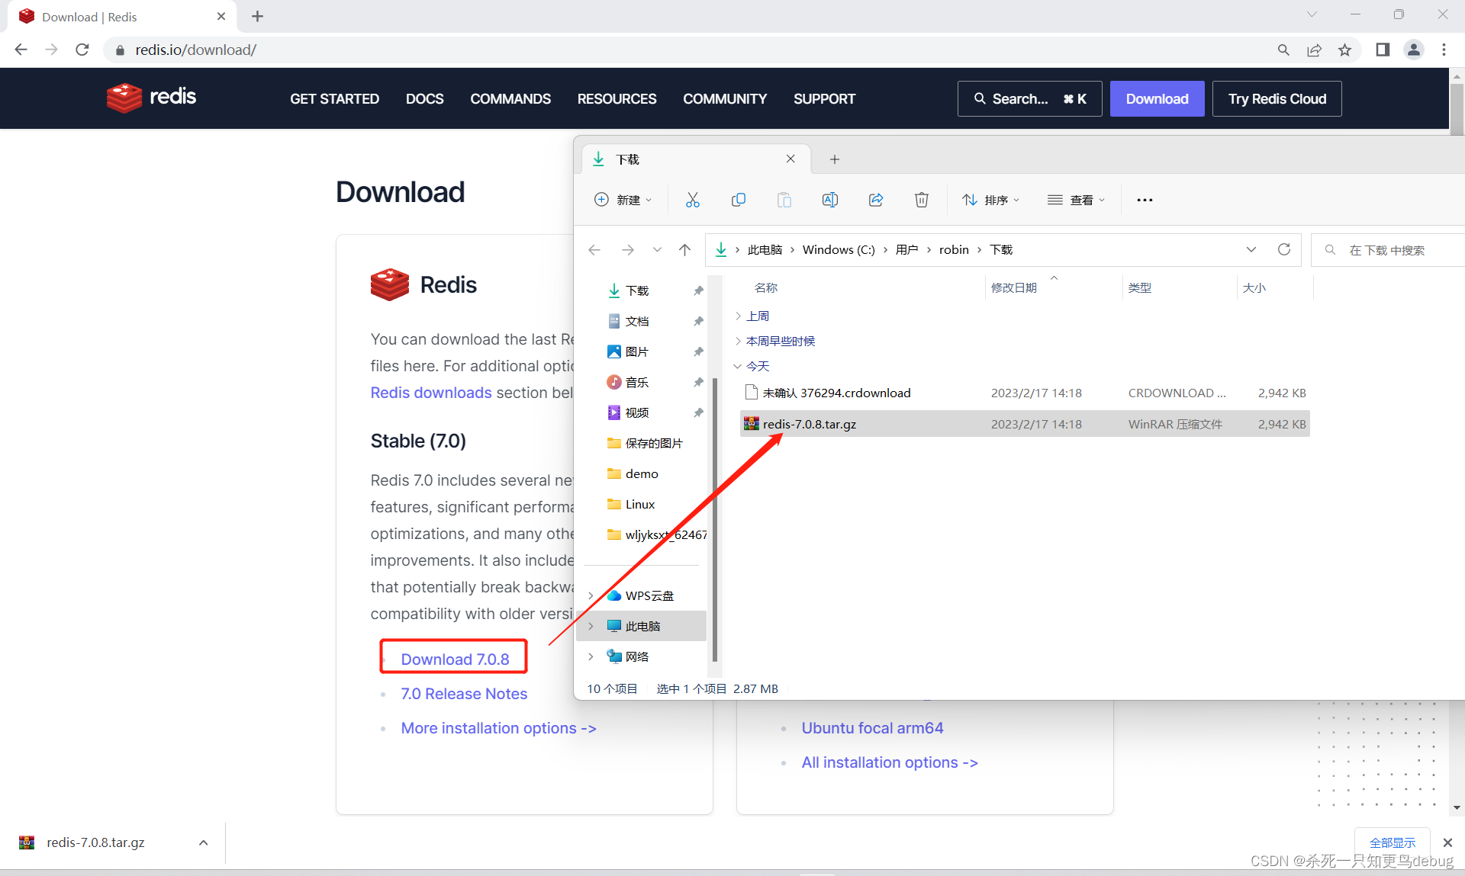Click the redis logo in site header
This screenshot has height=876, width=1465.
(x=151, y=98)
